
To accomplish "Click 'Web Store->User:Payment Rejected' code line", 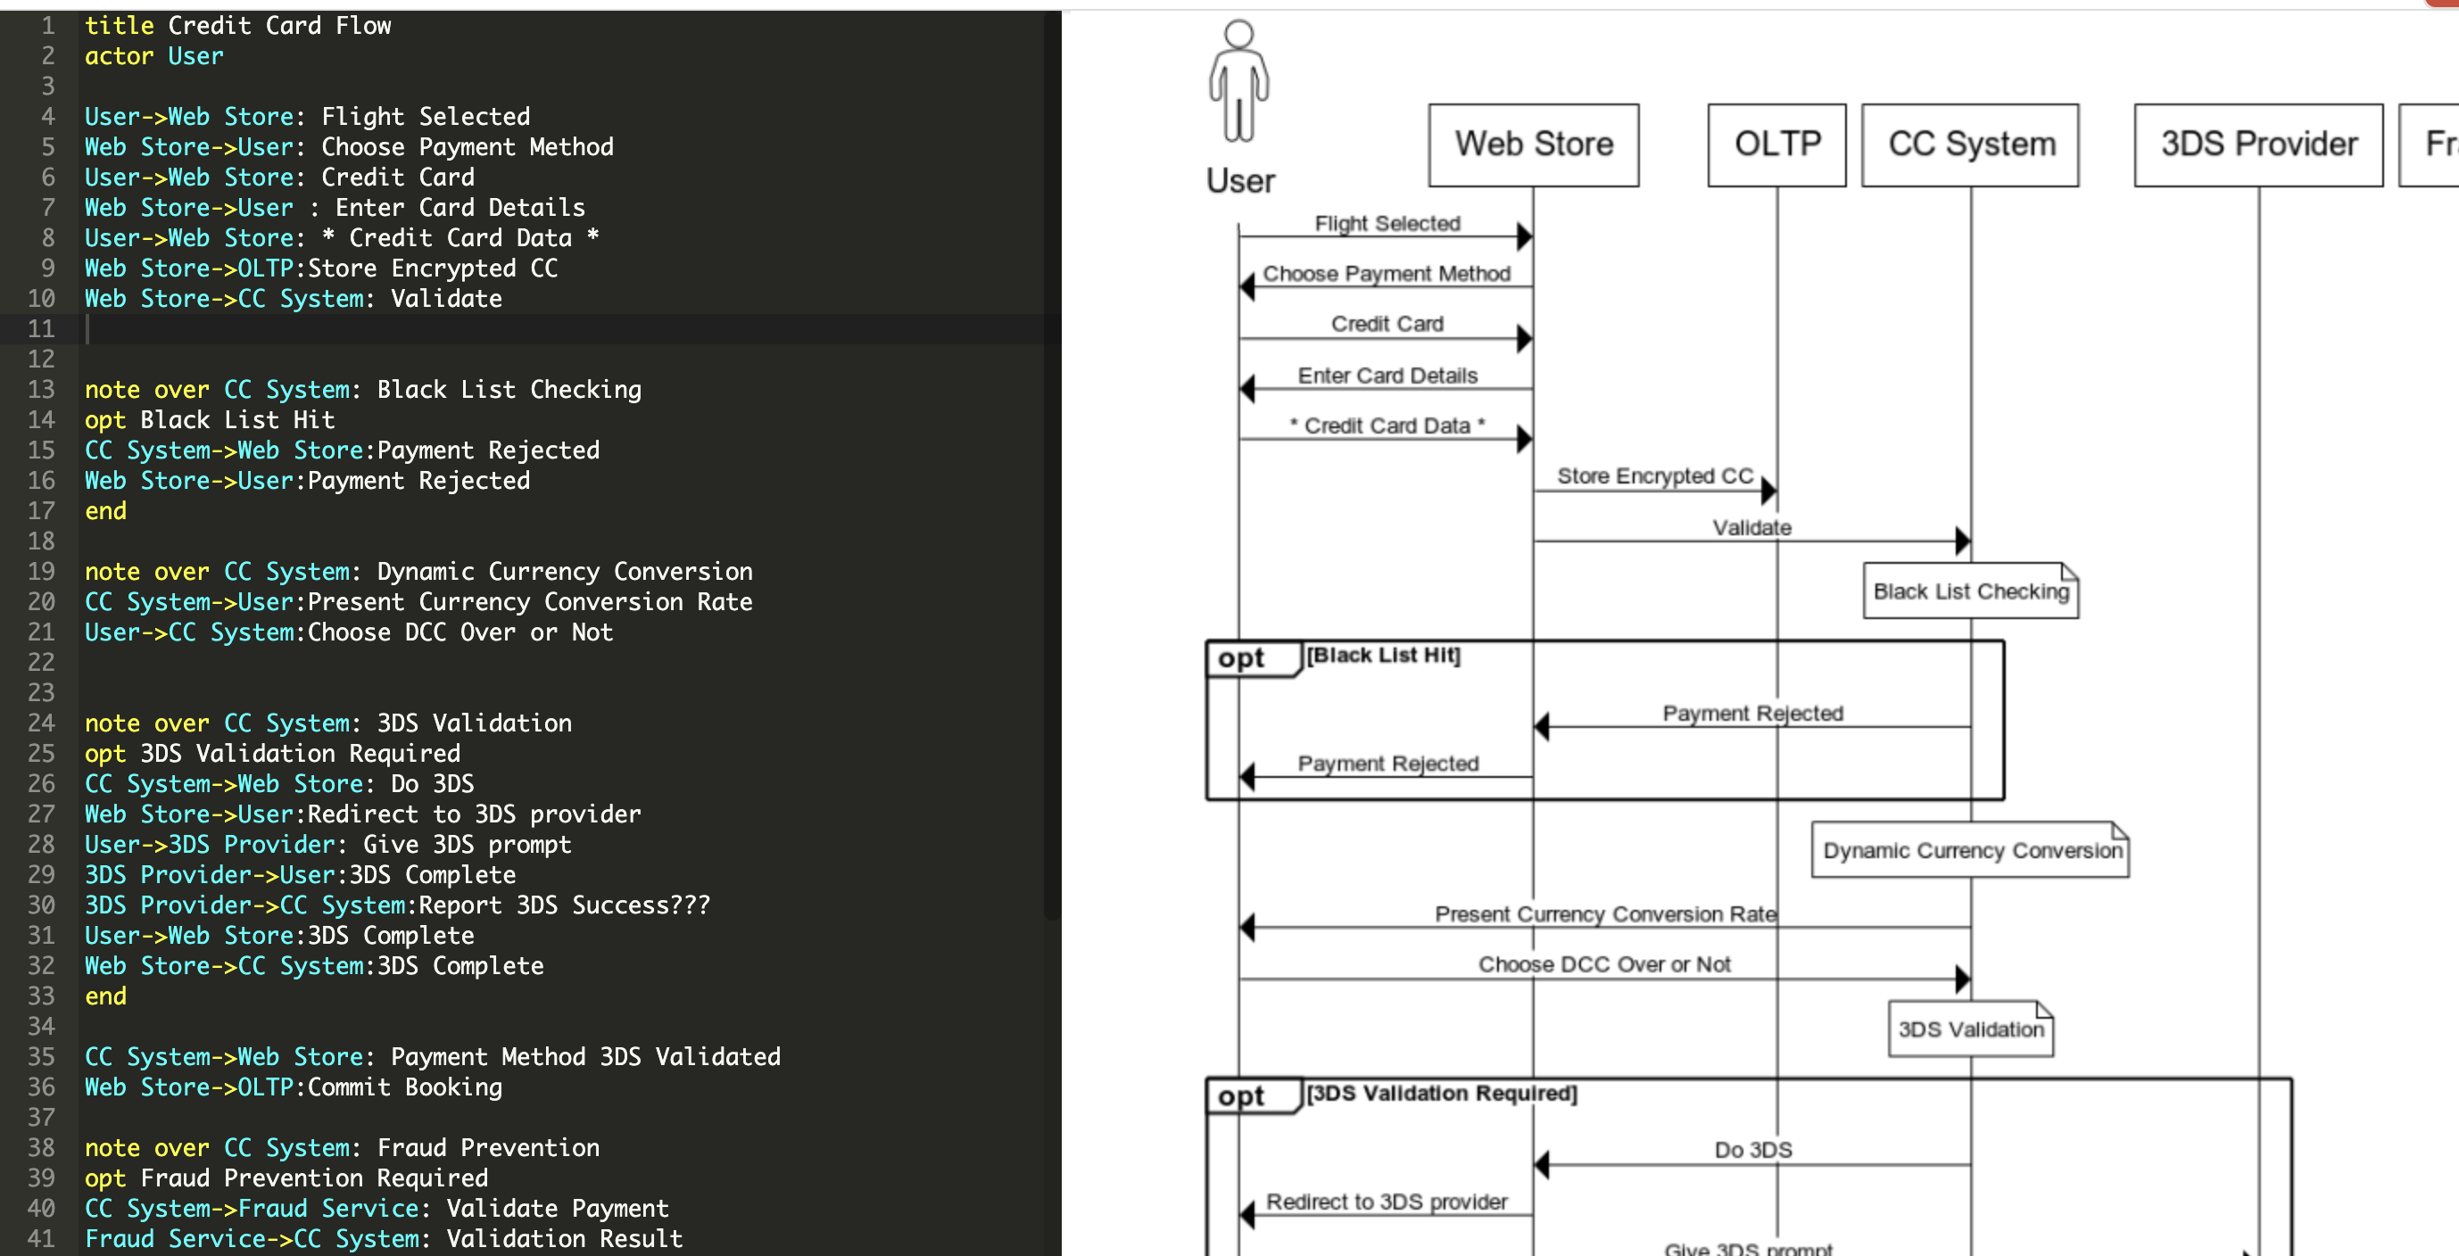I will point(307,481).
